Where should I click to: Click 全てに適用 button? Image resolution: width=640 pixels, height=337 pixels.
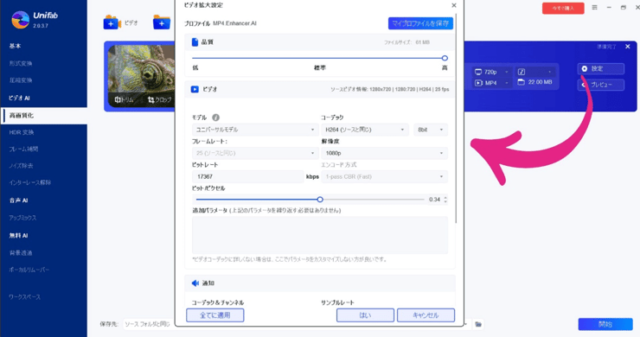pyautogui.click(x=215, y=315)
